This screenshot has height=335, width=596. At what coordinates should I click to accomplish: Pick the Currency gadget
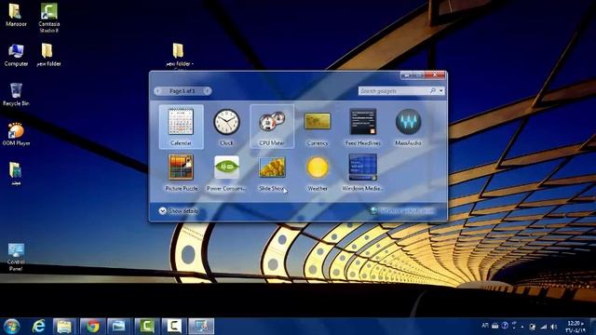click(318, 127)
